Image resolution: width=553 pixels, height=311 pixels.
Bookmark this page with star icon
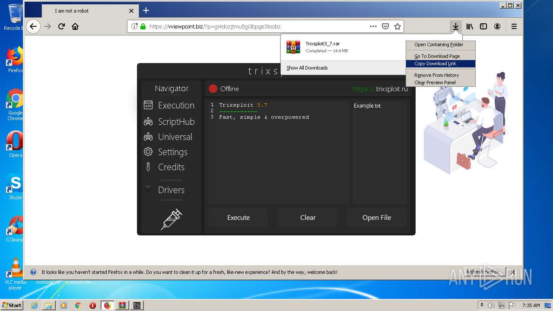pos(397,26)
